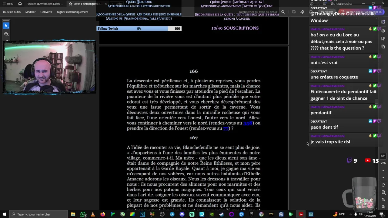Open the Convertir menu

point(46,12)
